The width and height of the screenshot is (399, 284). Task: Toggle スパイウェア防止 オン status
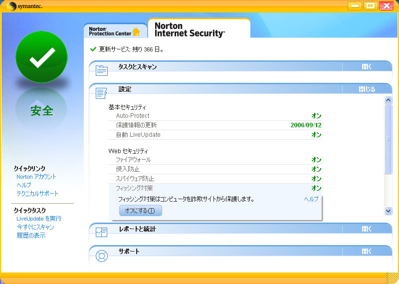click(316, 179)
